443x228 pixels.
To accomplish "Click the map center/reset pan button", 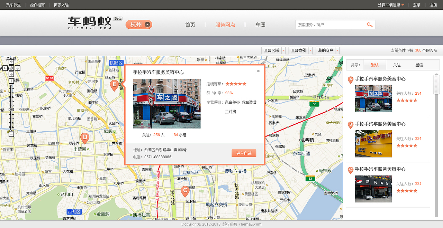I will click(11, 68).
